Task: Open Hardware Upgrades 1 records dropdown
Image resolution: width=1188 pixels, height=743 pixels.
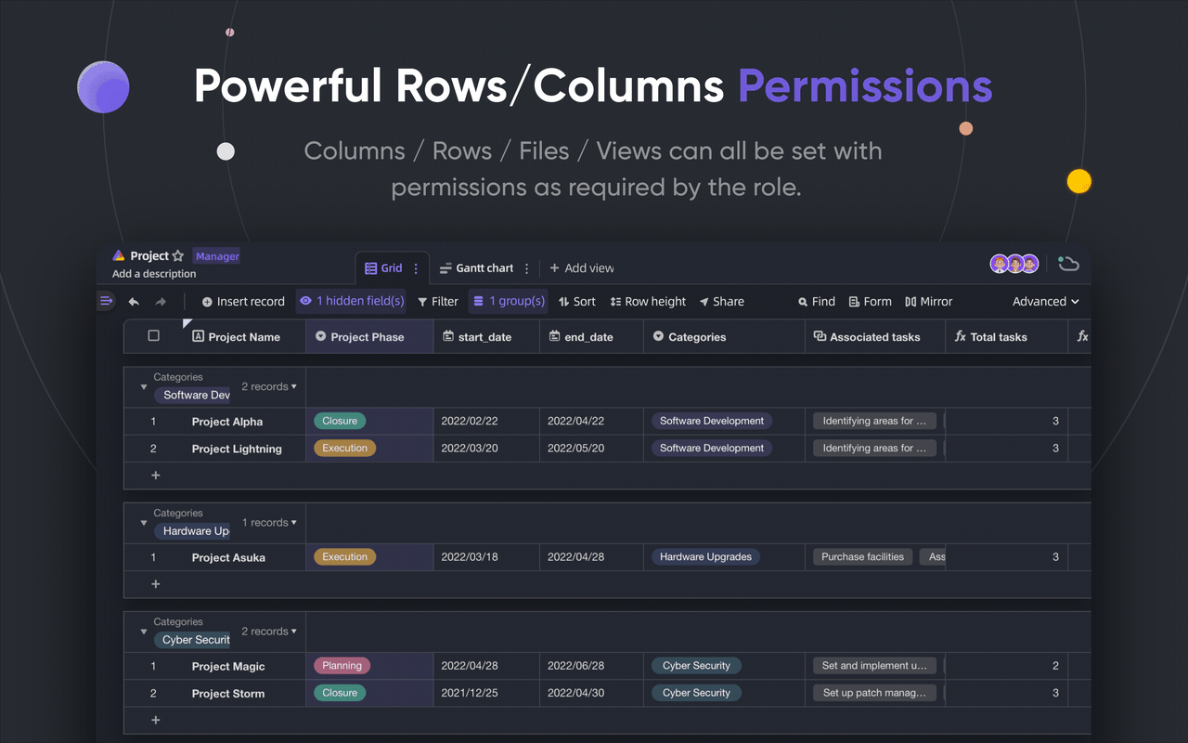Action: [x=269, y=522]
